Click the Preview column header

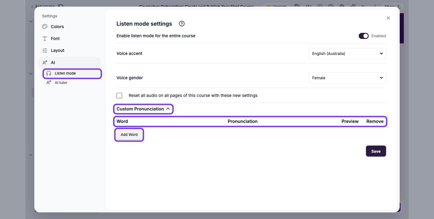click(350, 121)
